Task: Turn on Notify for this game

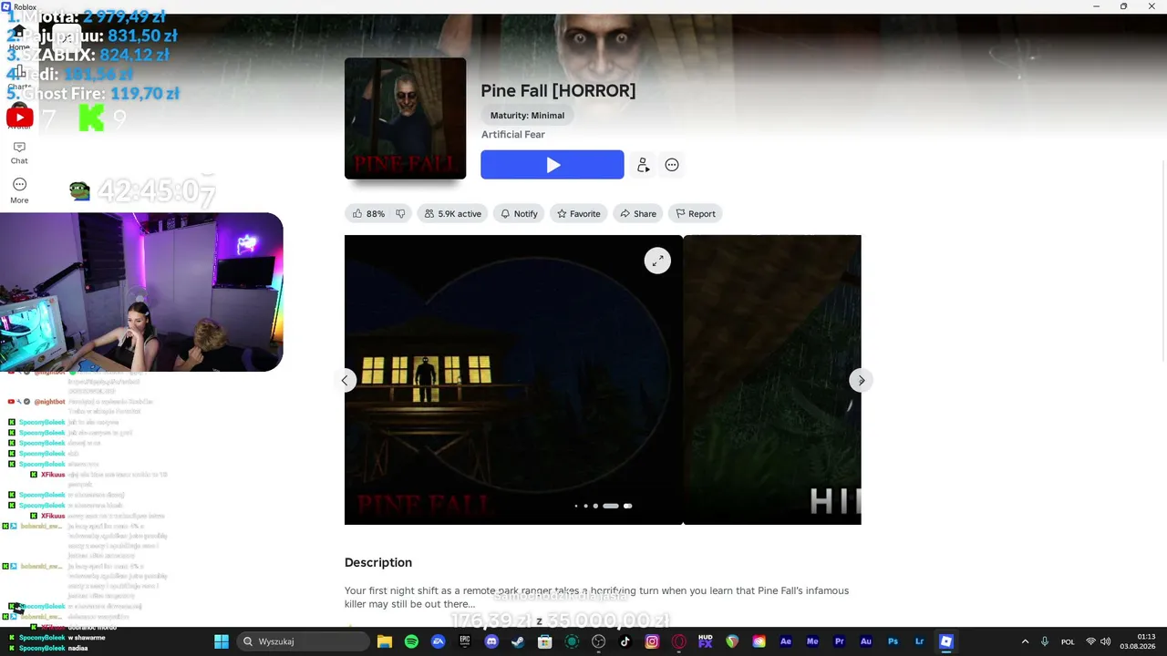Action: click(x=519, y=214)
